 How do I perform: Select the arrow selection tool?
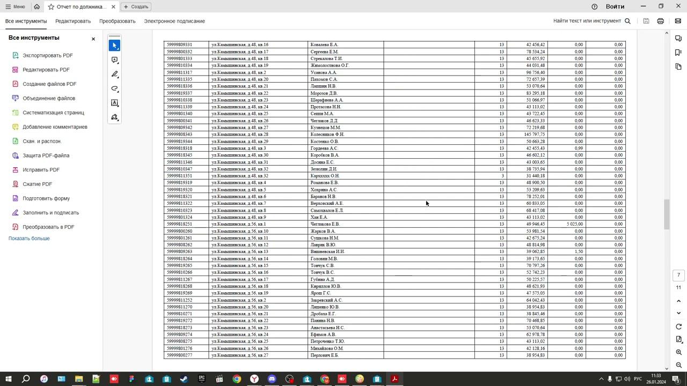click(114, 46)
